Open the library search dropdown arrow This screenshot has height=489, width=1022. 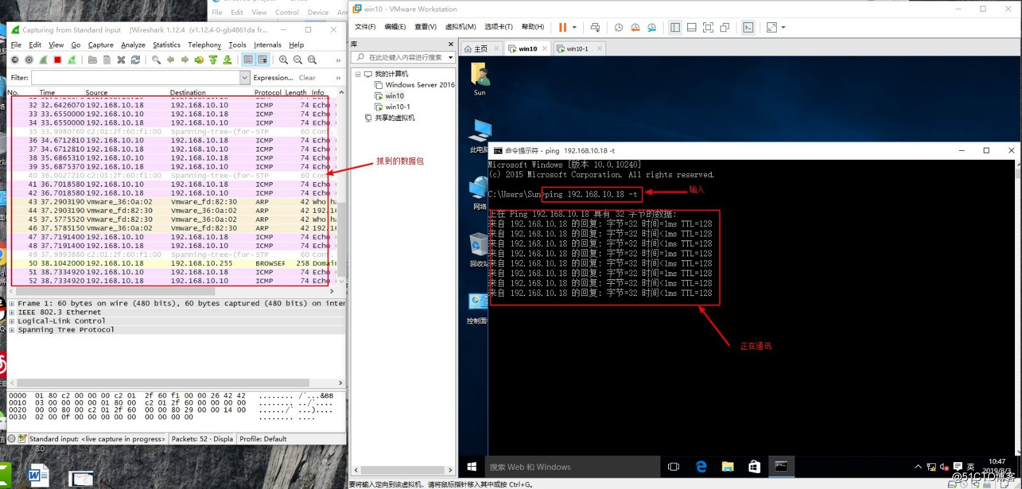pos(451,57)
